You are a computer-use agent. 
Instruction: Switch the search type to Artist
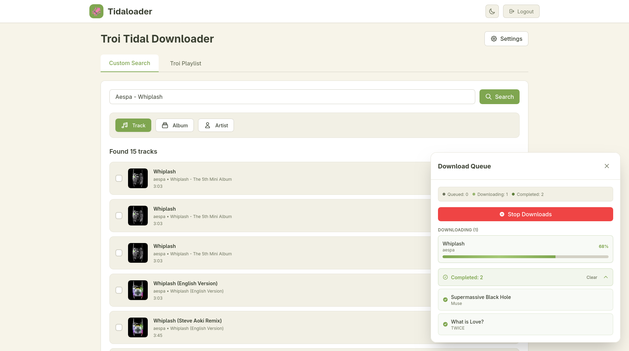coord(216,125)
